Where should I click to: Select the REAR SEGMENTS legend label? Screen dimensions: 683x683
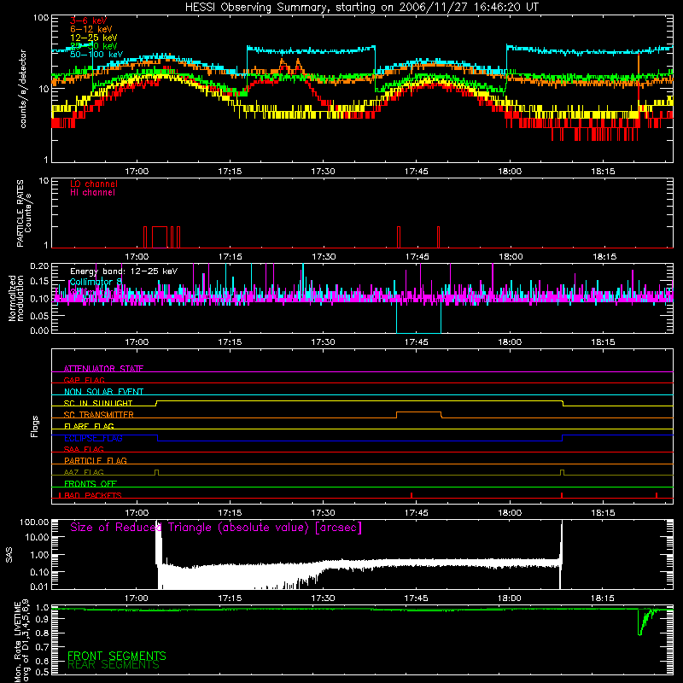click(x=114, y=665)
